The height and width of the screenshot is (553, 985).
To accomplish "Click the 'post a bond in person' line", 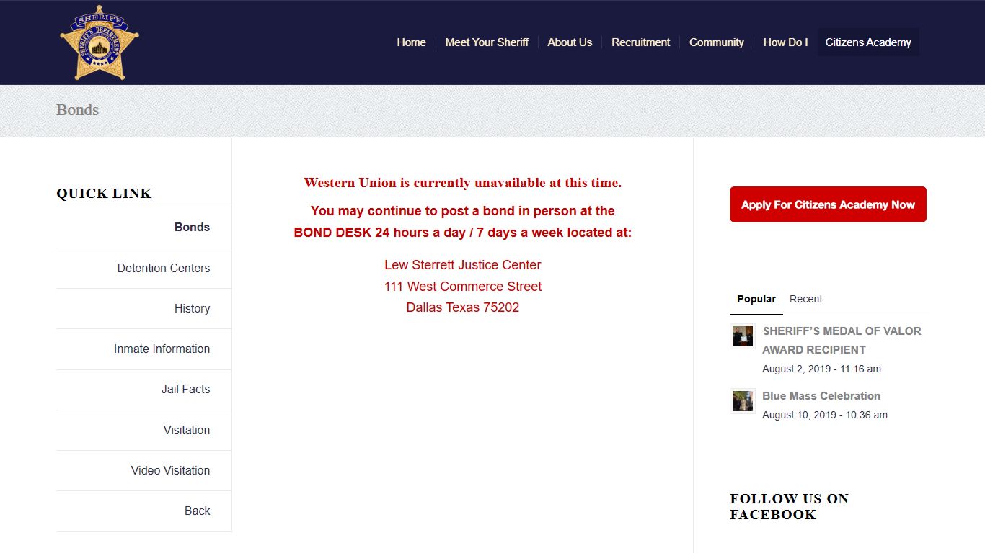I will (x=463, y=211).
